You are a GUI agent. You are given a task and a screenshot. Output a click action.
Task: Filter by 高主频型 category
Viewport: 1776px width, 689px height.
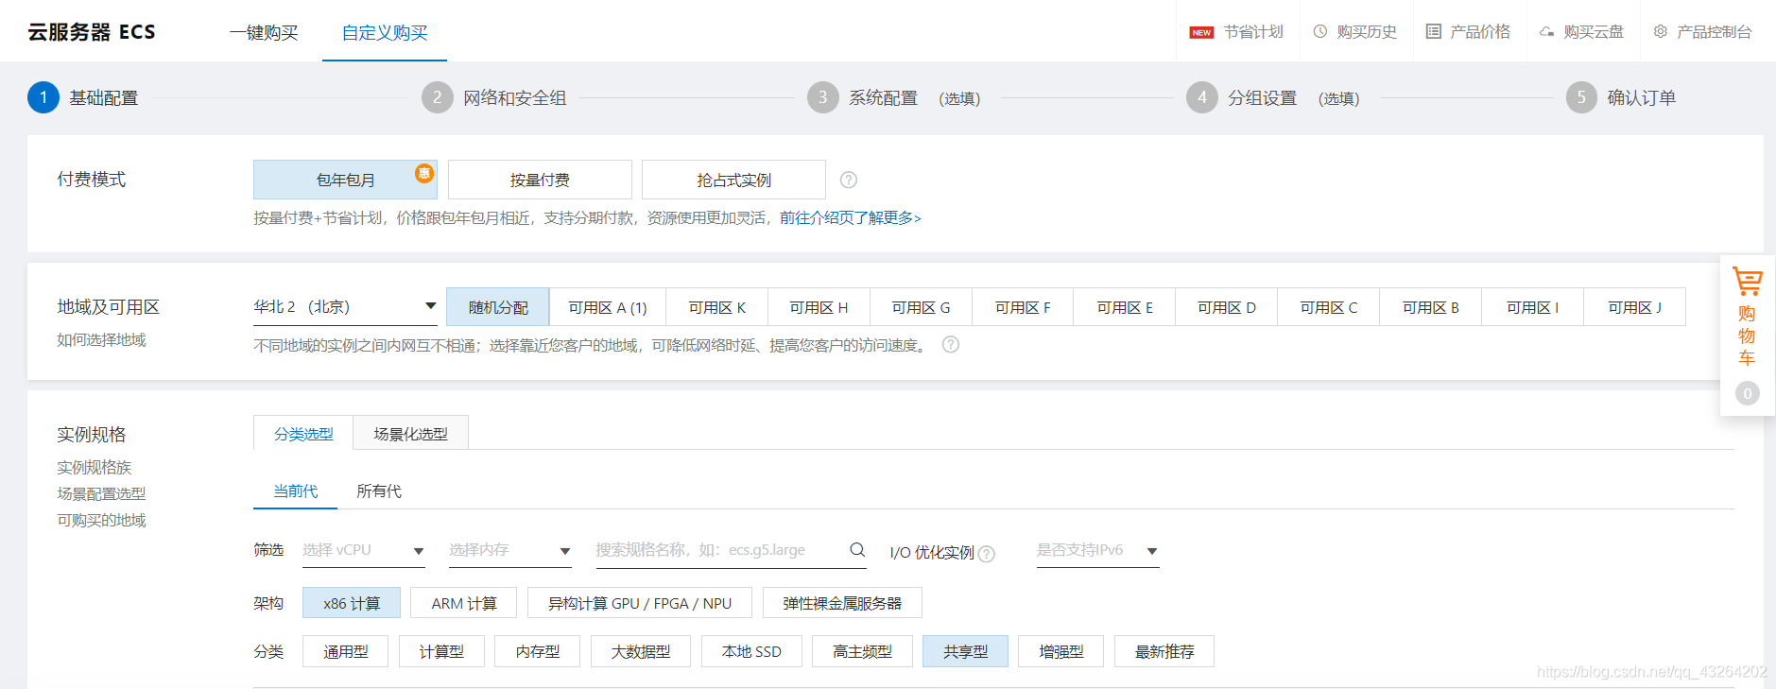[862, 651]
